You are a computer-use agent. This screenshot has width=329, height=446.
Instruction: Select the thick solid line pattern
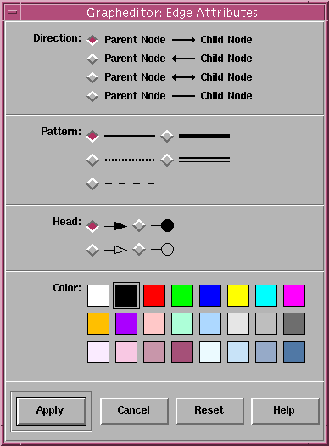(167, 136)
